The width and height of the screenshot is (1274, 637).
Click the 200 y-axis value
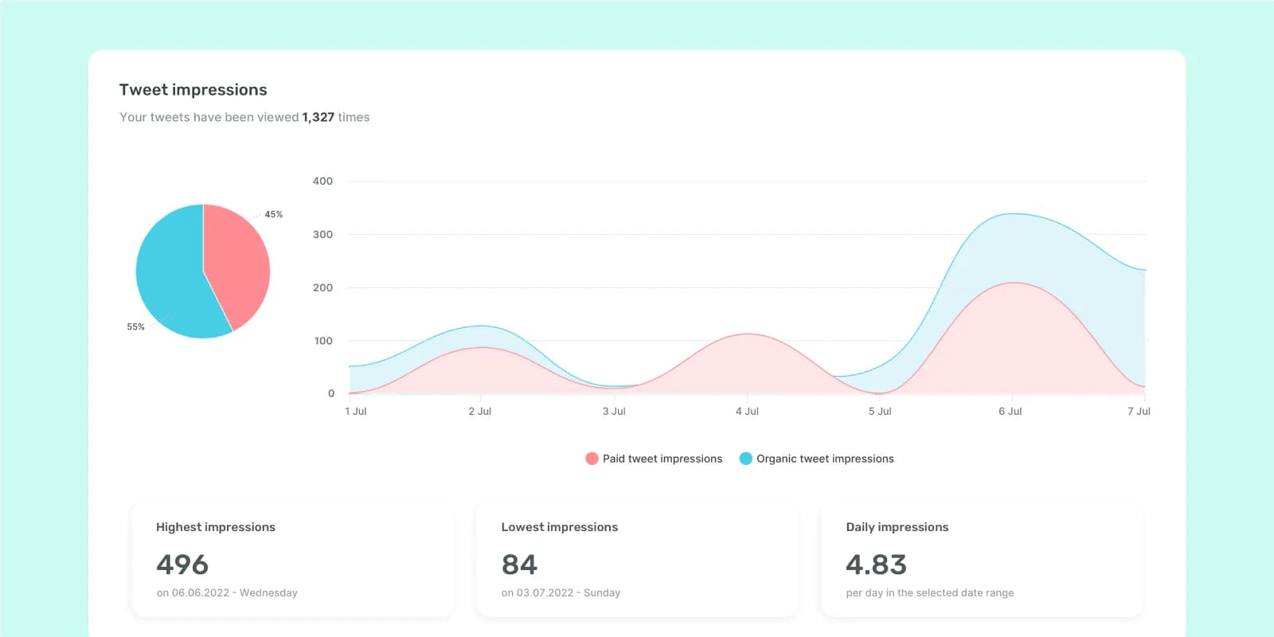(x=322, y=287)
